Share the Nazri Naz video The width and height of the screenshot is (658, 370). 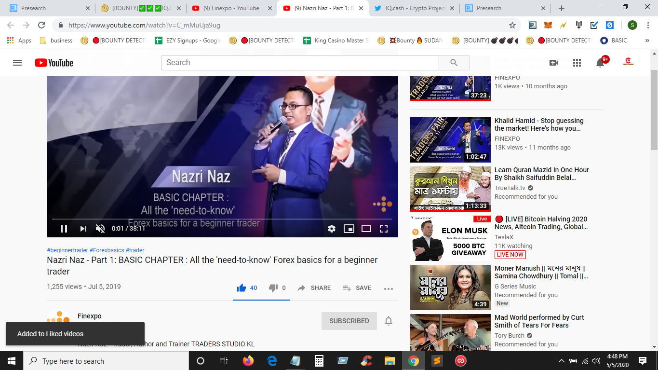pos(314,288)
